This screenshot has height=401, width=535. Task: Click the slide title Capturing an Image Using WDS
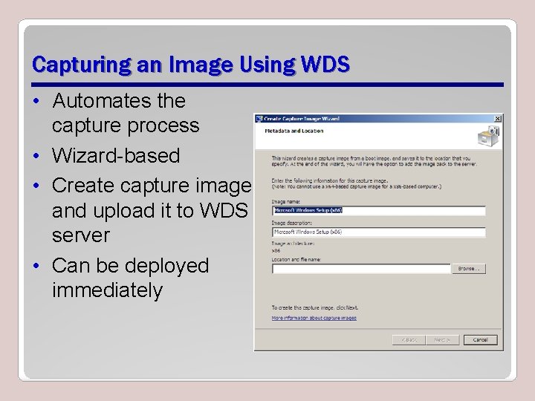click(x=191, y=64)
